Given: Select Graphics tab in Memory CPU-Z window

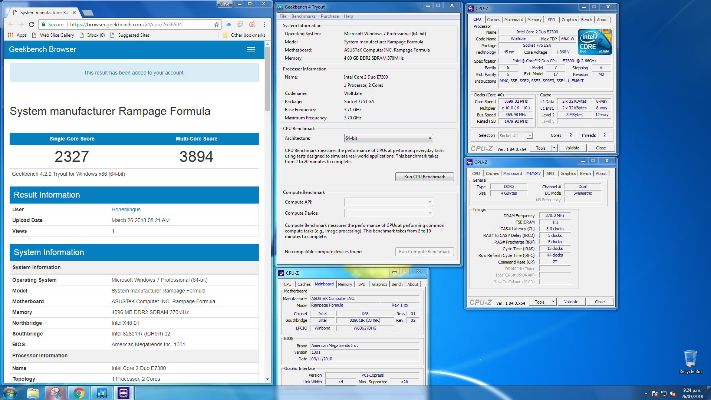Looking at the screenshot, I should tap(568, 173).
